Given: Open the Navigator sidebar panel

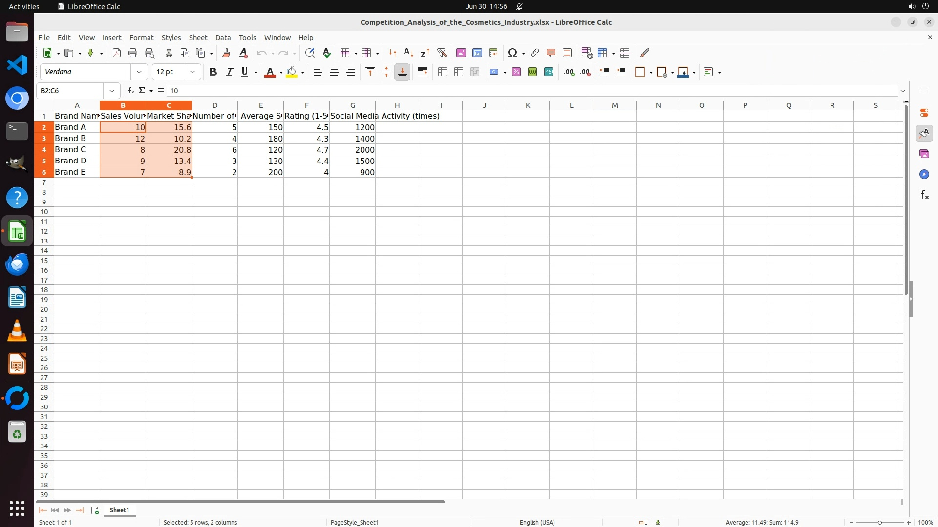Looking at the screenshot, I should (924, 175).
